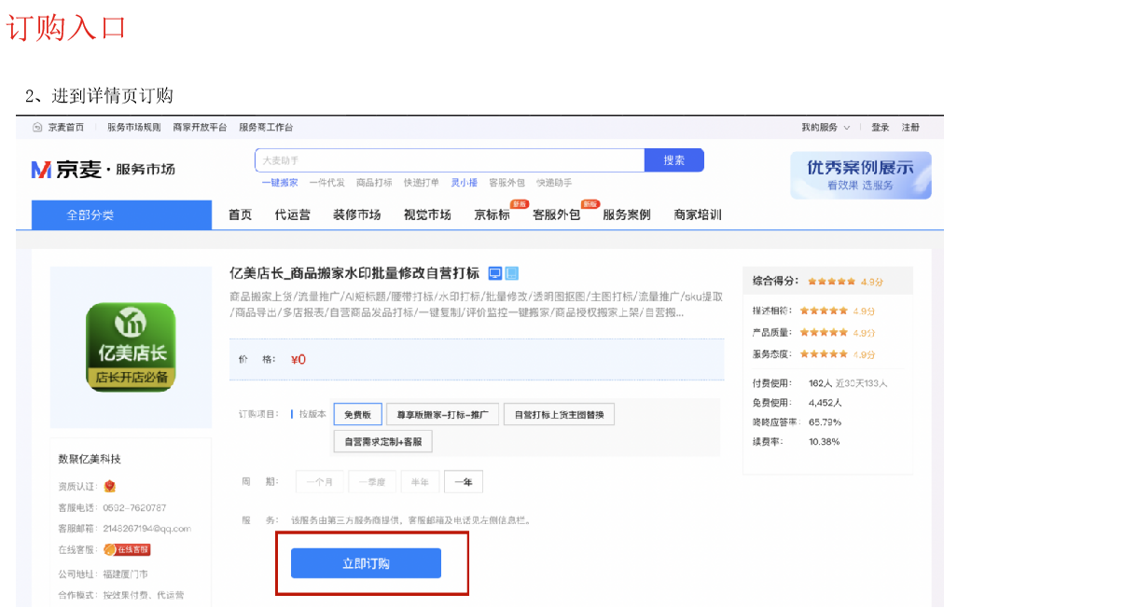Click the home icon beside 京麦首页
Image resolution: width=1124 pixels, height=608 pixels.
pyautogui.click(x=37, y=127)
